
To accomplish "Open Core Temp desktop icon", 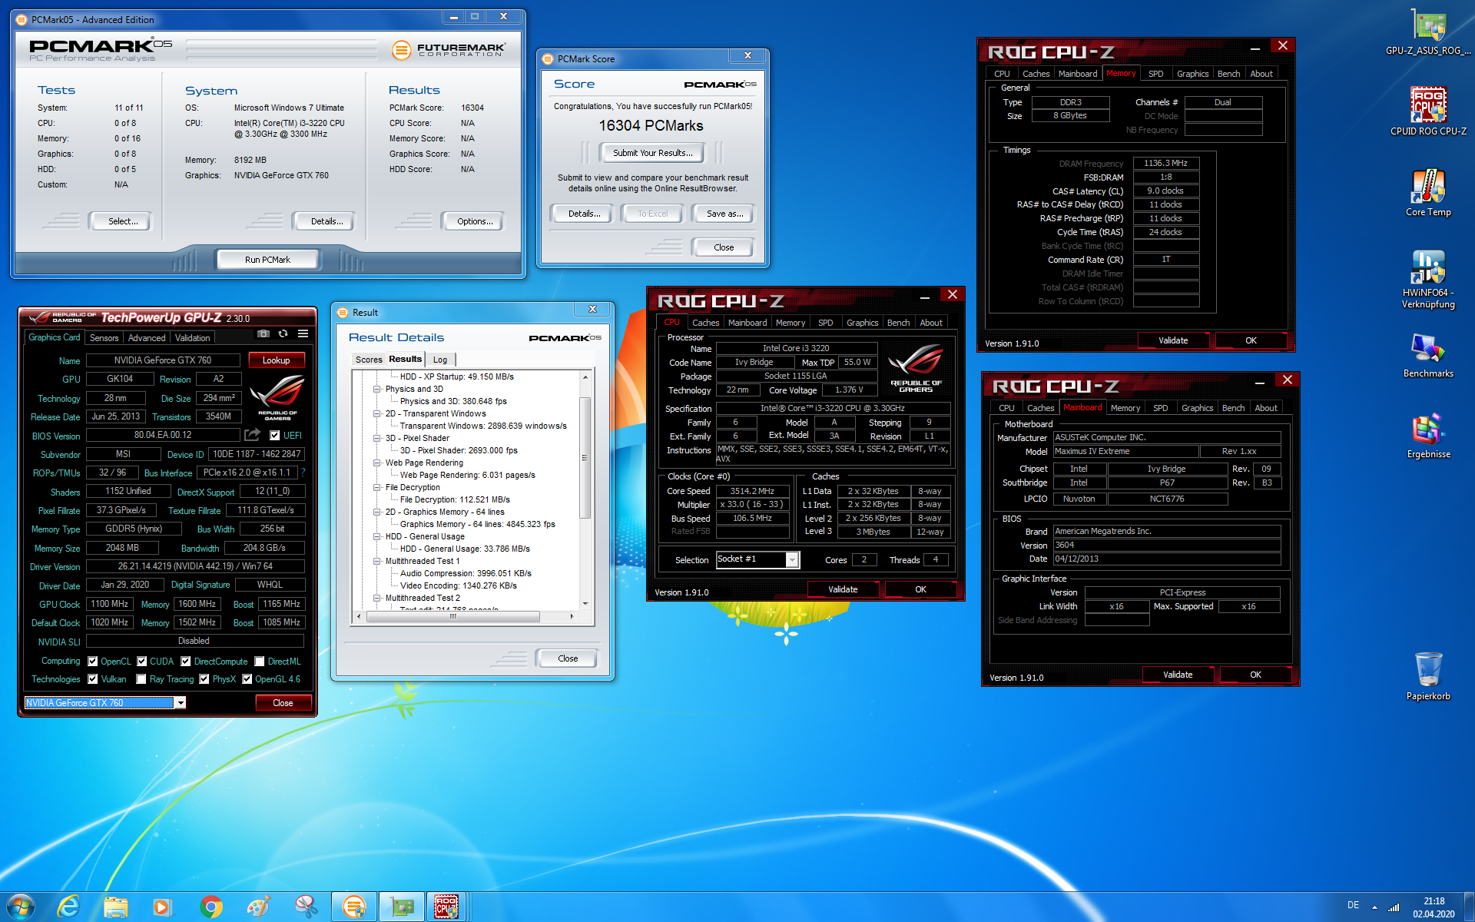I will [1428, 193].
